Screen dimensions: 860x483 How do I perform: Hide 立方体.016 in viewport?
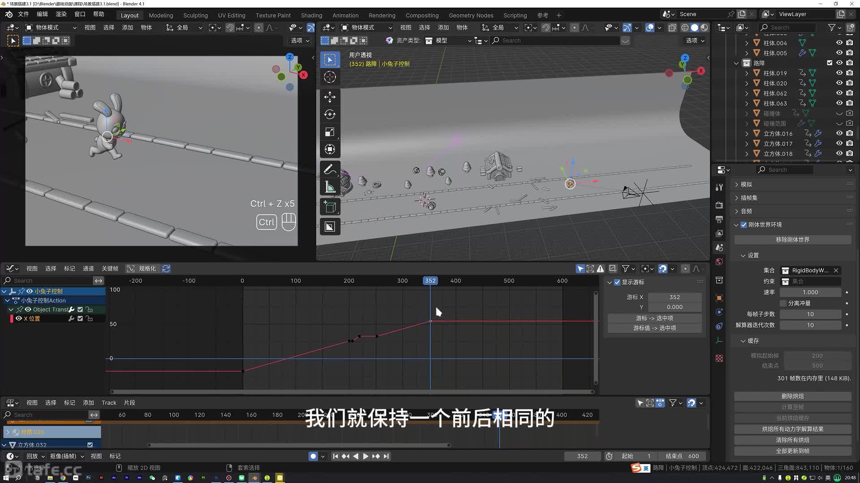tap(839, 133)
